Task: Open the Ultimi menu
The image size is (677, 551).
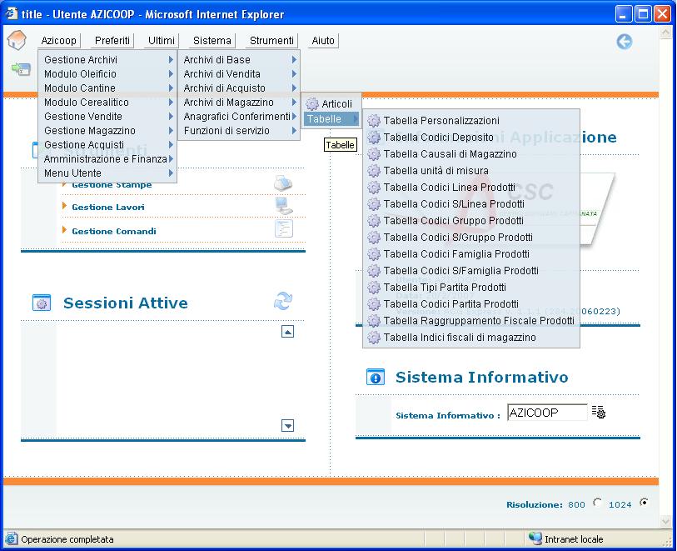Action: 162,41
